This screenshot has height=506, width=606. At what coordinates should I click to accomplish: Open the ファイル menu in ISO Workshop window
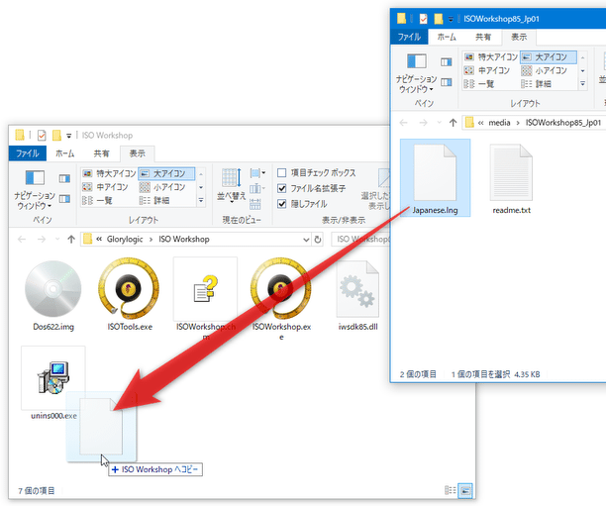coord(28,153)
